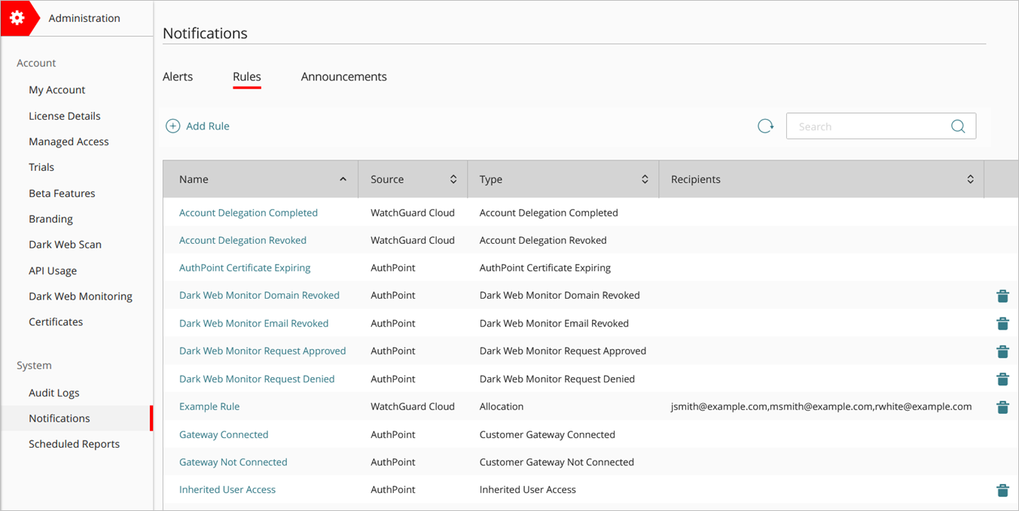The width and height of the screenshot is (1019, 511).
Task: Click the WatchGuard gear logo icon
Action: click(17, 17)
